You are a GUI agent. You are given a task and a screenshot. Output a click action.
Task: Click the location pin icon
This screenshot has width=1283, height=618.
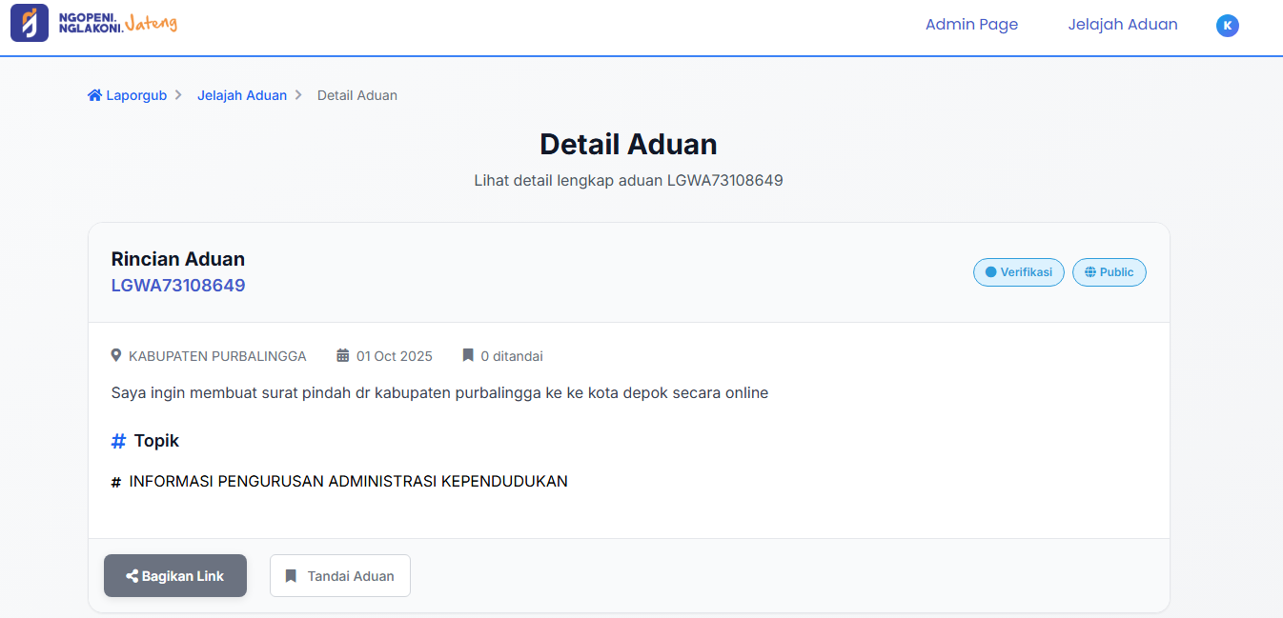[x=116, y=356]
